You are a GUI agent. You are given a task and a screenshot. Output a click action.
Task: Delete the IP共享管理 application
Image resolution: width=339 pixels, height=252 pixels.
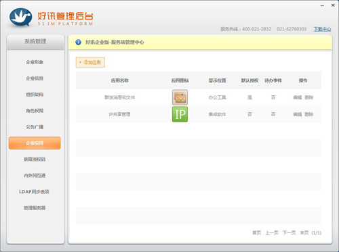(309, 114)
